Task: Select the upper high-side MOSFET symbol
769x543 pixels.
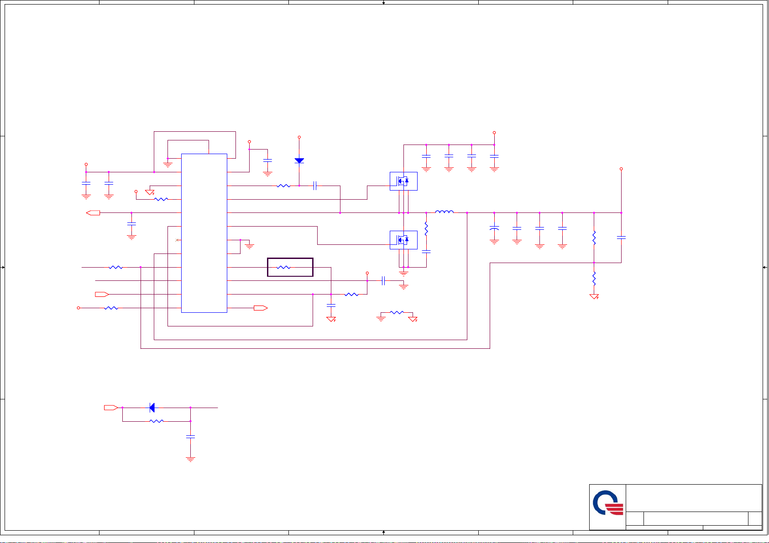Action: 403,181
